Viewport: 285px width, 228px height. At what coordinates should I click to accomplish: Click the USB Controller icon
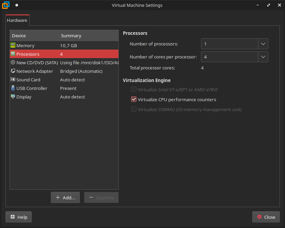13,88
